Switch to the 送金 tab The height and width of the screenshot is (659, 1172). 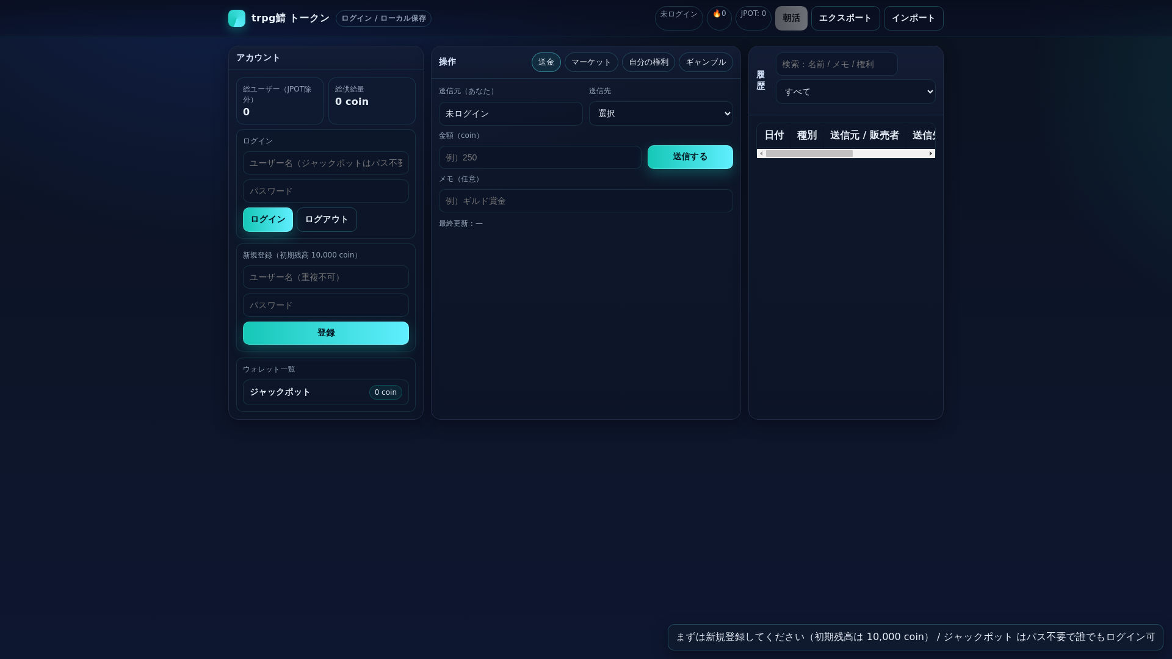click(546, 62)
